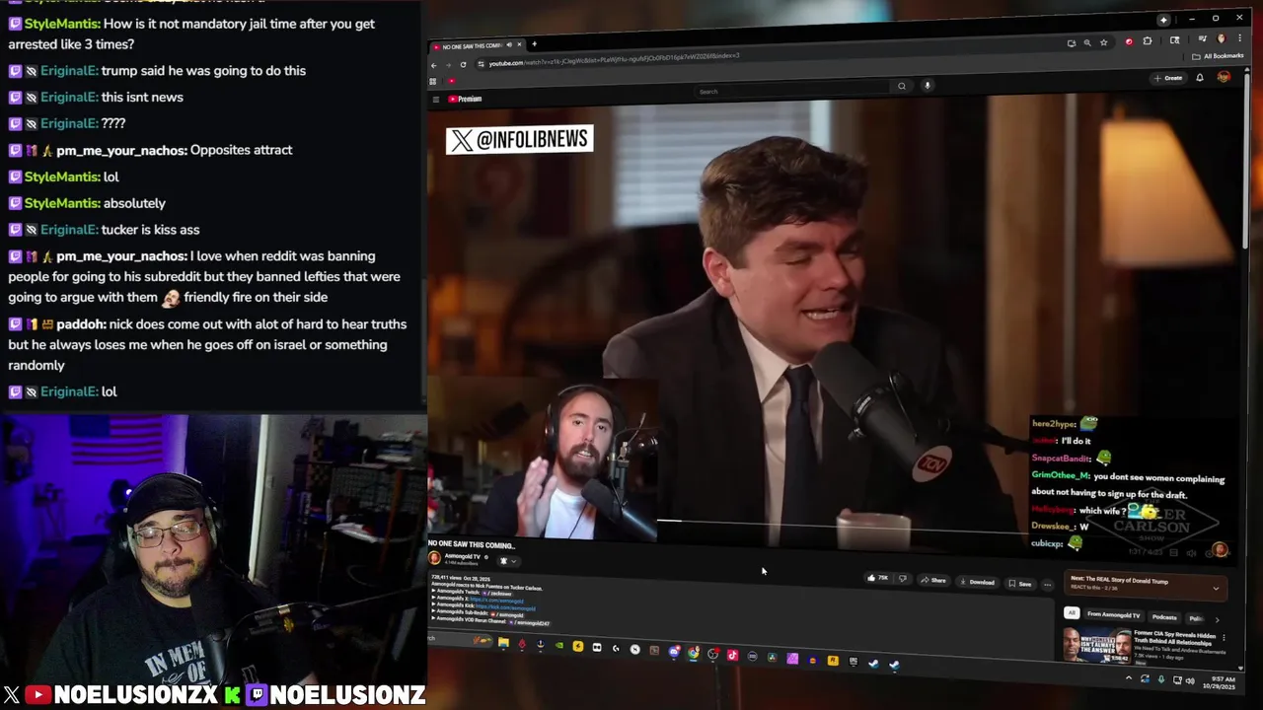Screen dimensions: 1263x710
Task: Click the YouTube Search field
Action: (x=792, y=91)
